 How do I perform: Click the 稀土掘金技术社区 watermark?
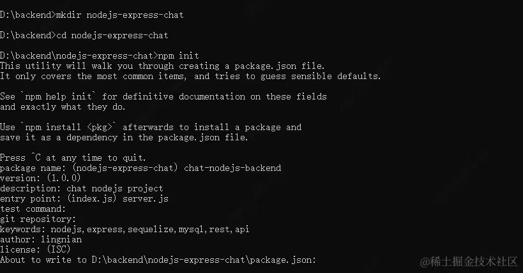469,262
